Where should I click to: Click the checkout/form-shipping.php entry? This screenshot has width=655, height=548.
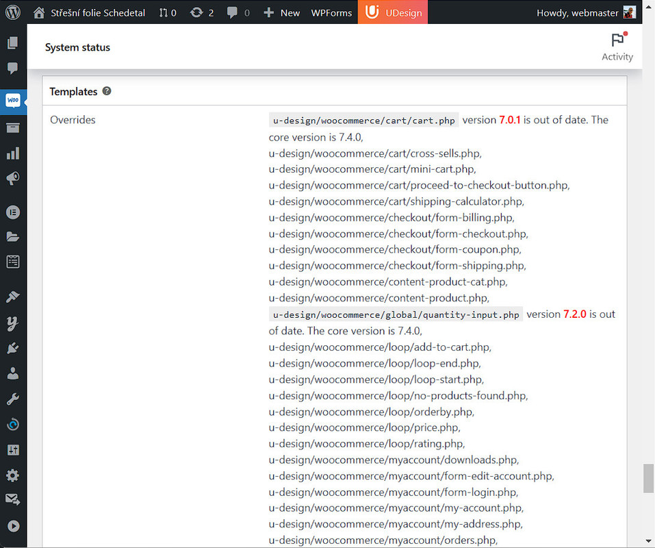click(397, 265)
